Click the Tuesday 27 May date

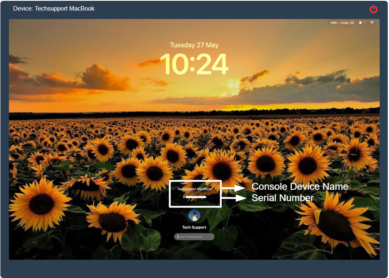tap(194, 45)
